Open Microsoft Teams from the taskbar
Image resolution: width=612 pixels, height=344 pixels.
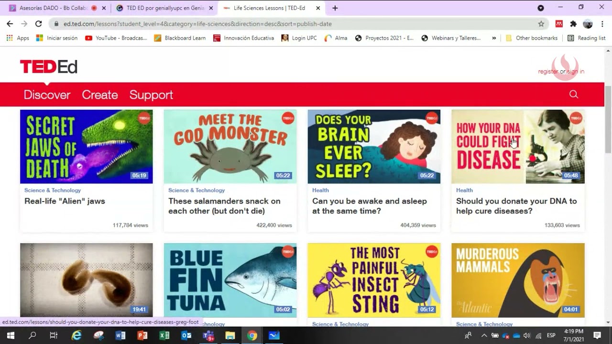tap(208, 335)
